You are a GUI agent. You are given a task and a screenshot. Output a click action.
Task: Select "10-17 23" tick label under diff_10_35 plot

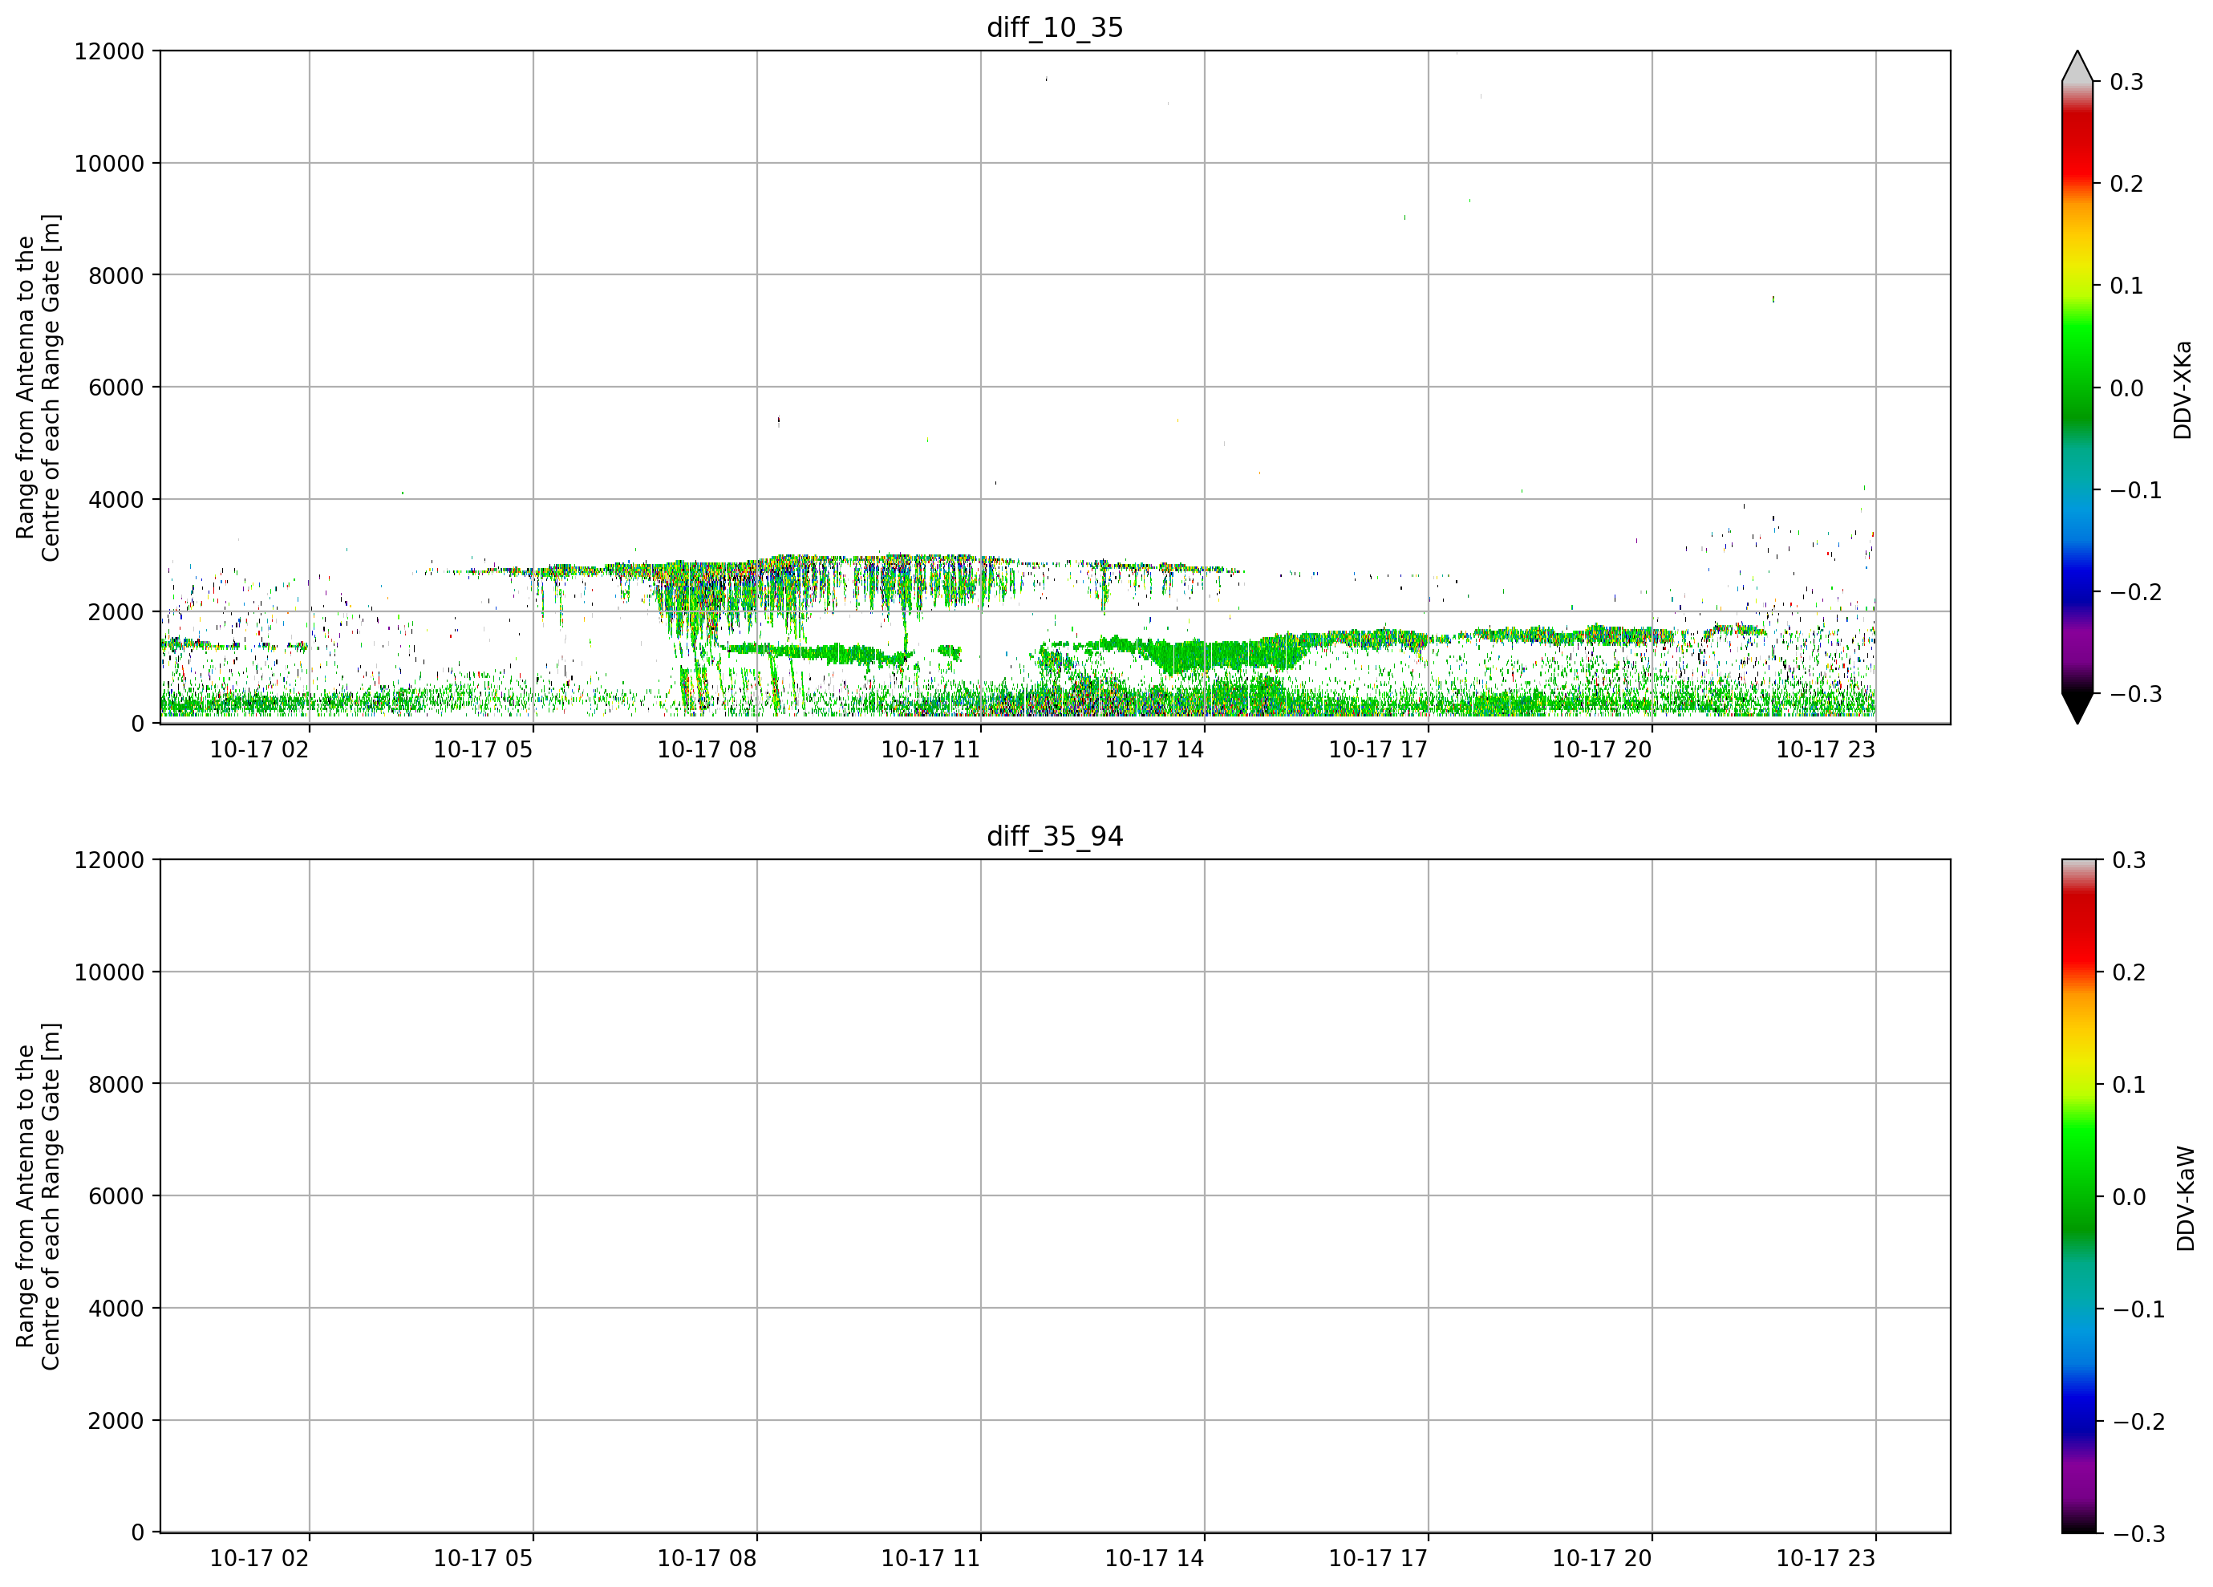coord(1826,749)
